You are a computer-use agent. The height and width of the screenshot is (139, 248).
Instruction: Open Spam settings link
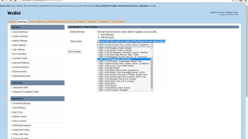19,45
